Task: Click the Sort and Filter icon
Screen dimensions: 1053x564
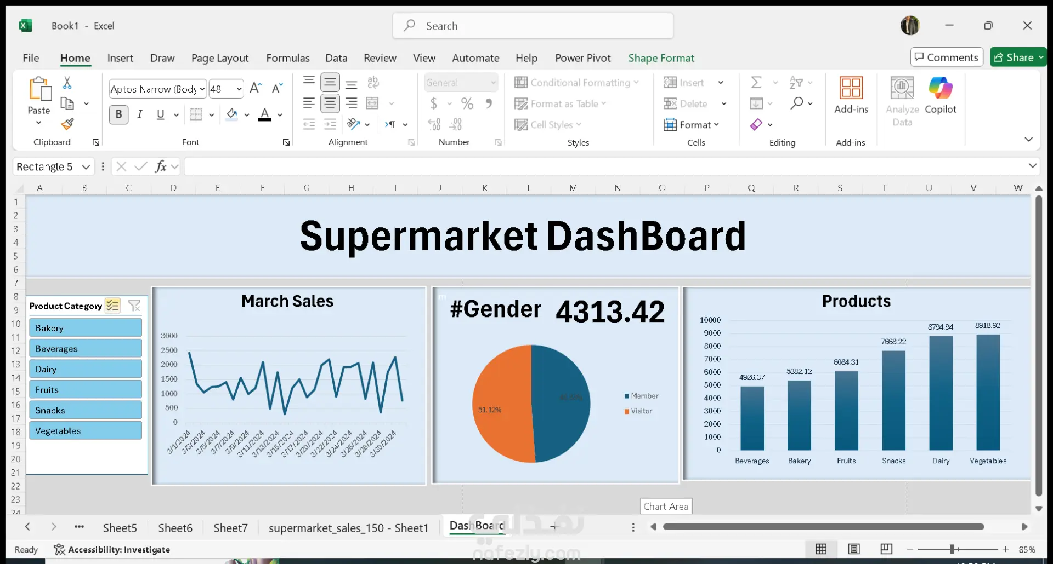Action: point(796,83)
